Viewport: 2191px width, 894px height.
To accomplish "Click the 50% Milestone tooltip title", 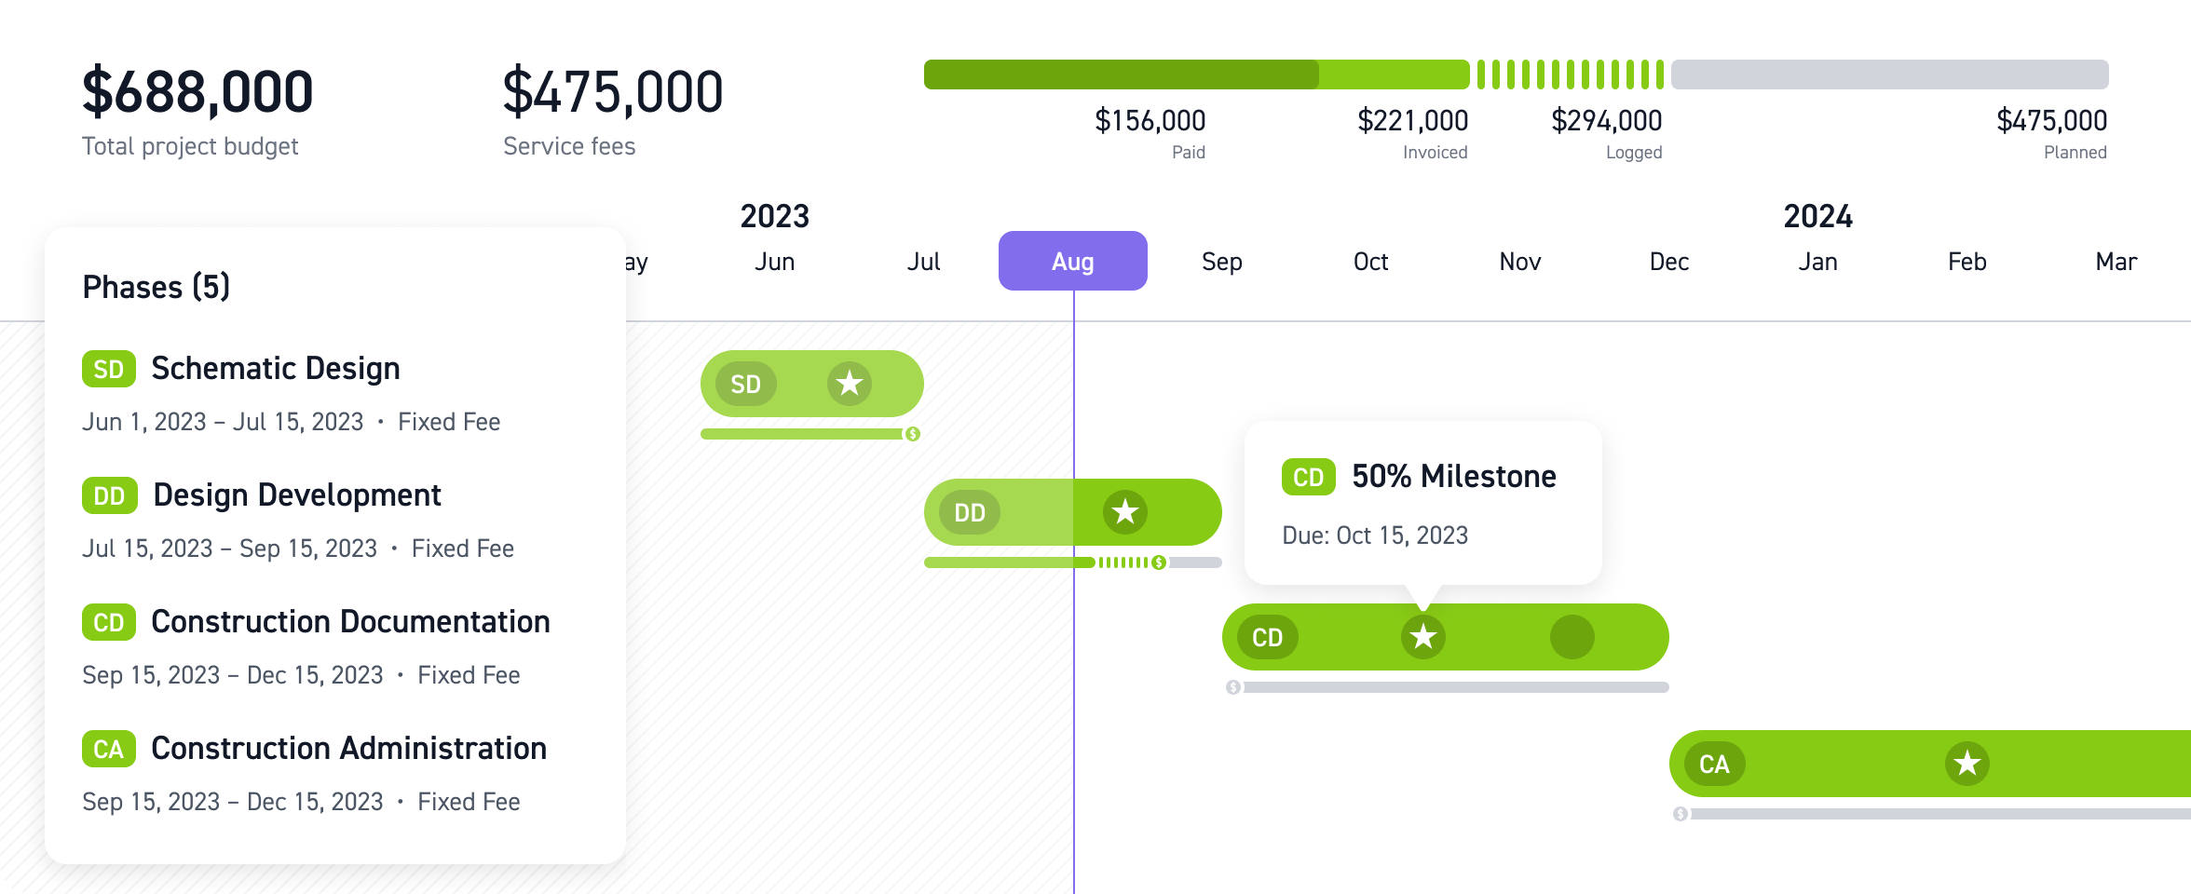I will tap(1453, 477).
